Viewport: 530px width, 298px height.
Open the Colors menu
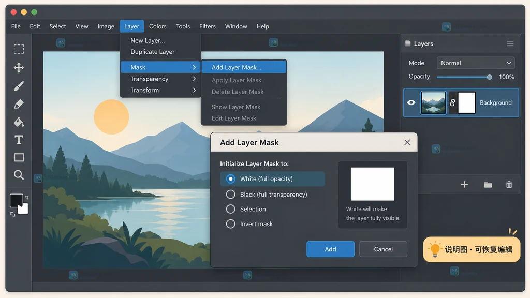click(x=157, y=26)
